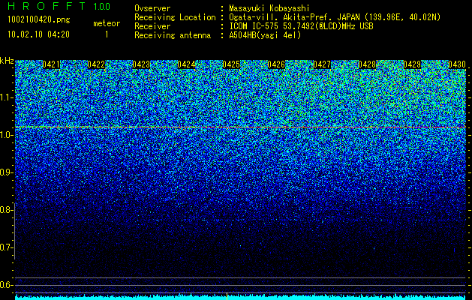Click the 0.7 frequency axis label
The height and width of the screenshot is (300, 472).
[5, 247]
